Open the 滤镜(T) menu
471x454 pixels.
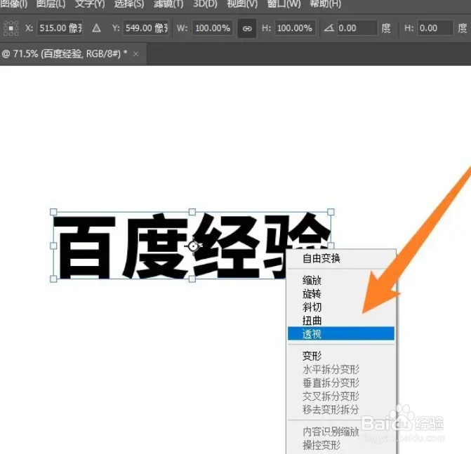pyautogui.click(x=168, y=4)
